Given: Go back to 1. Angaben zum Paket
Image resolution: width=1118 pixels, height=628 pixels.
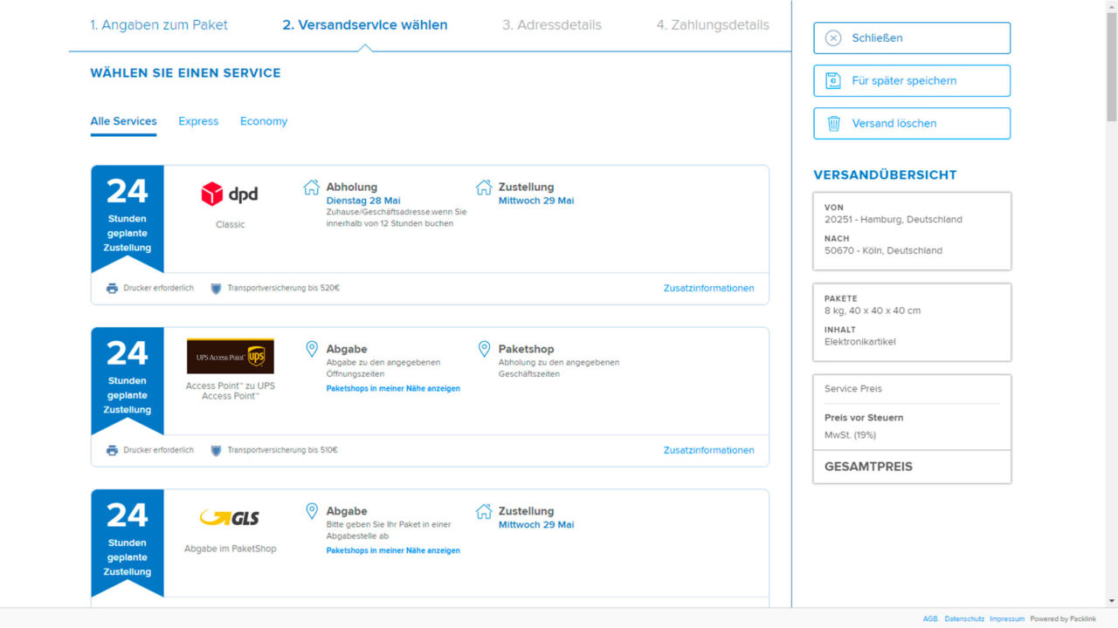Looking at the screenshot, I should tap(160, 24).
